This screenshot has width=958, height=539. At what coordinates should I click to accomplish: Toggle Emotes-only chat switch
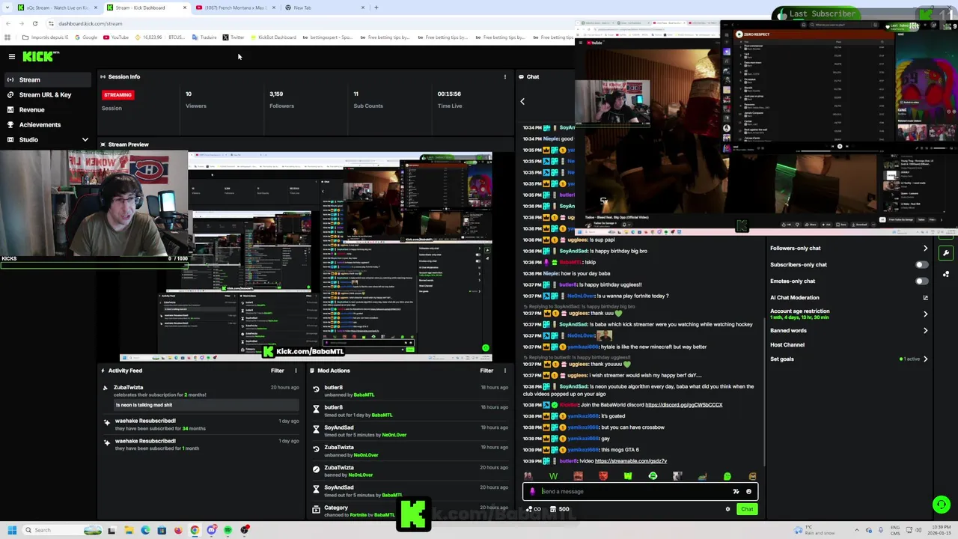point(921,281)
